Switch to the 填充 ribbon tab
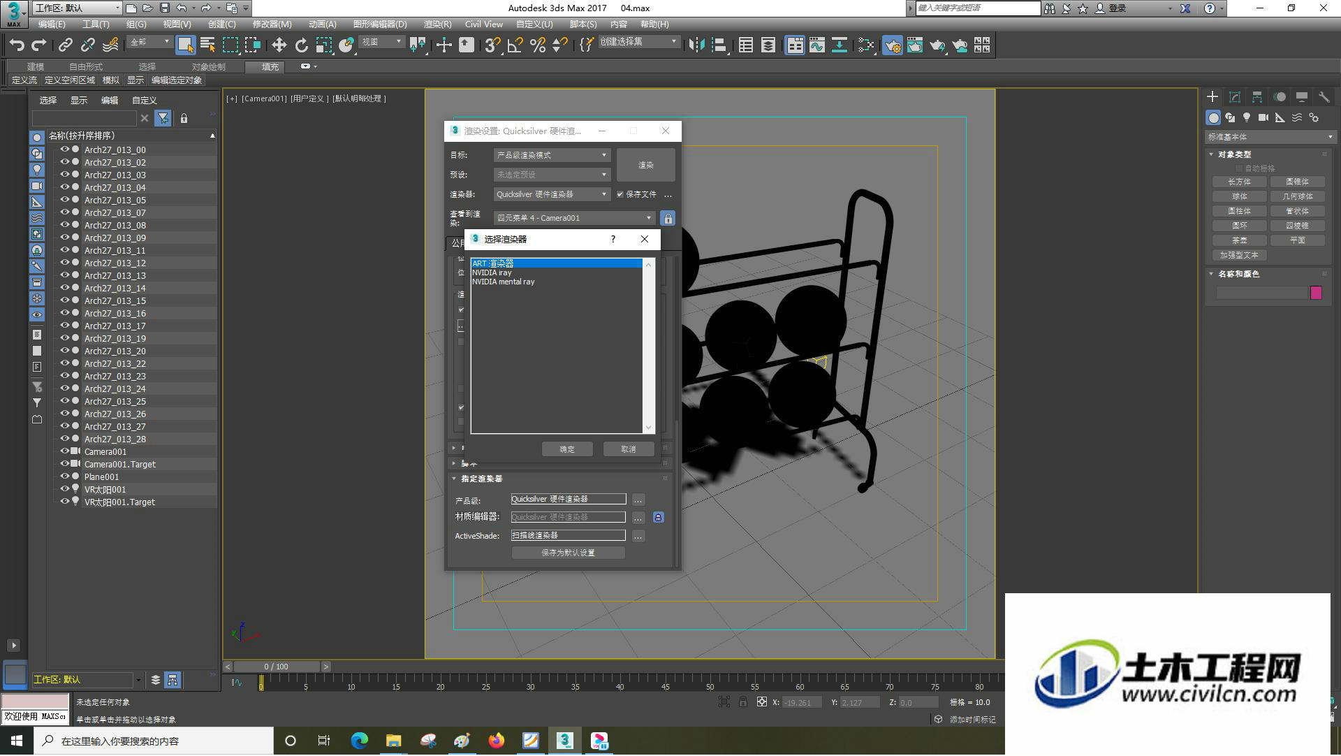 click(x=270, y=67)
